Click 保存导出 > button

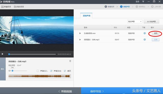97,91
